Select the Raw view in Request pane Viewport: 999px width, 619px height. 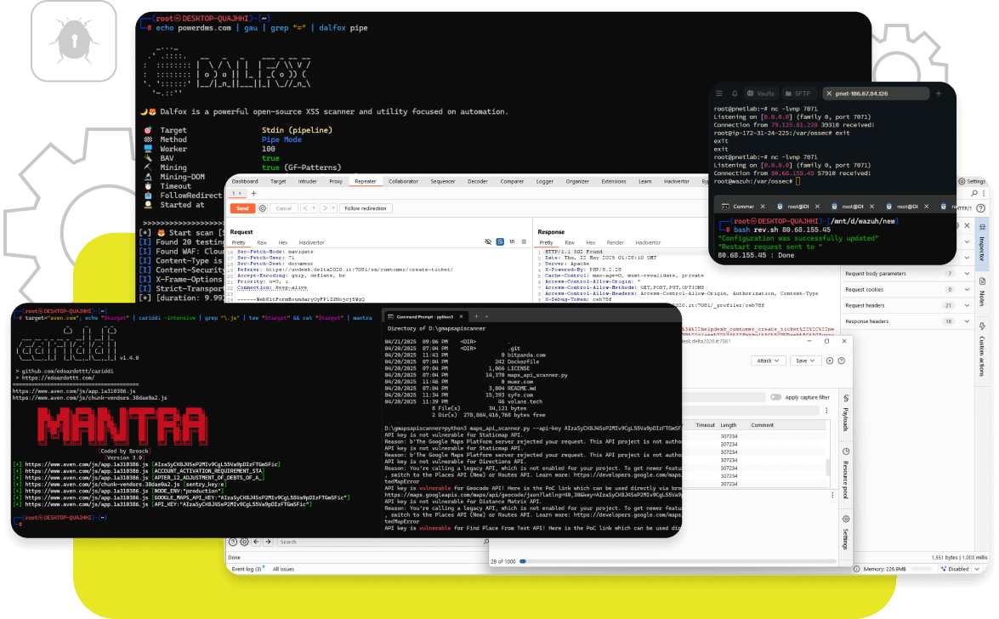tap(262, 243)
